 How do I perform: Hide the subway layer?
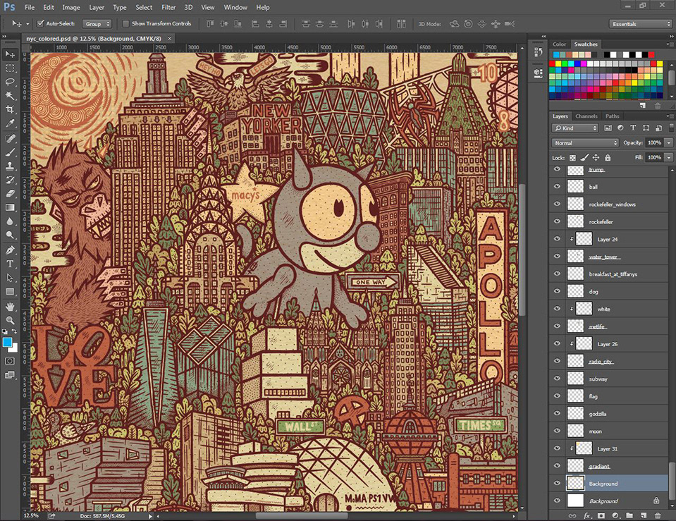point(557,379)
